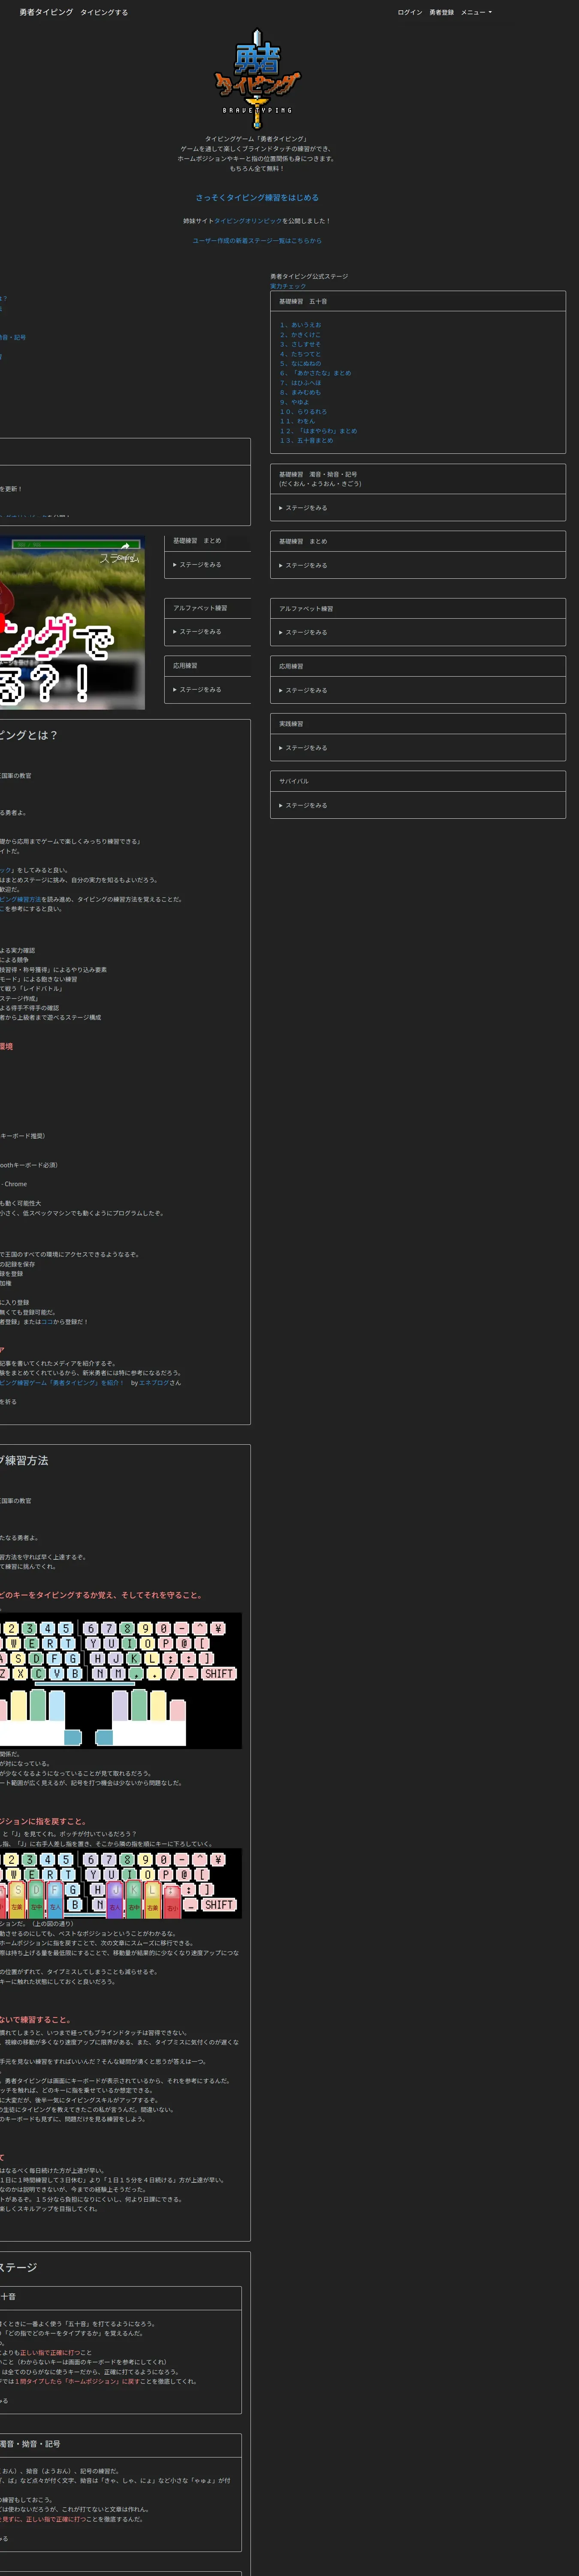Select stage 11、わをん
Viewport: 579px width, 2576px height.
298,421
